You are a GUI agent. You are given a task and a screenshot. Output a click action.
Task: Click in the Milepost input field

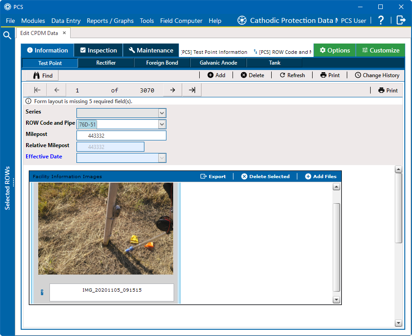click(121, 135)
